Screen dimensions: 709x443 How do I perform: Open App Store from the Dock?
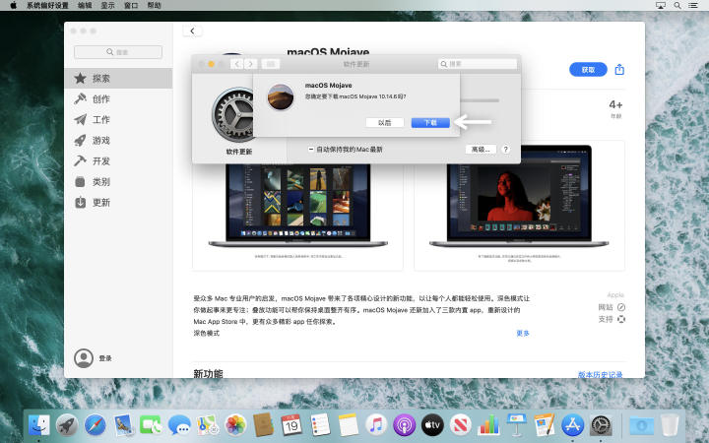click(x=573, y=425)
